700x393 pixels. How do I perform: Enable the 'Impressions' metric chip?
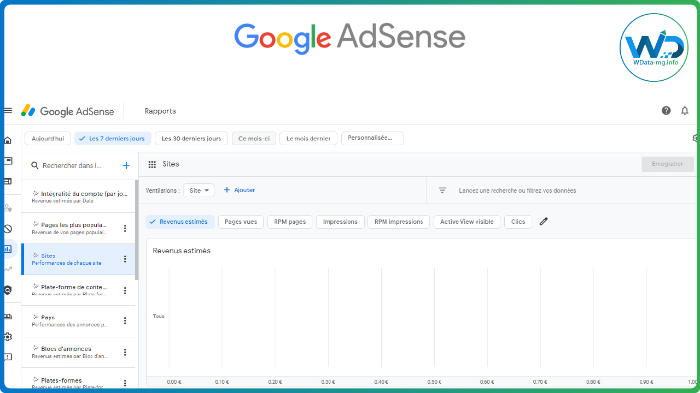(x=340, y=221)
